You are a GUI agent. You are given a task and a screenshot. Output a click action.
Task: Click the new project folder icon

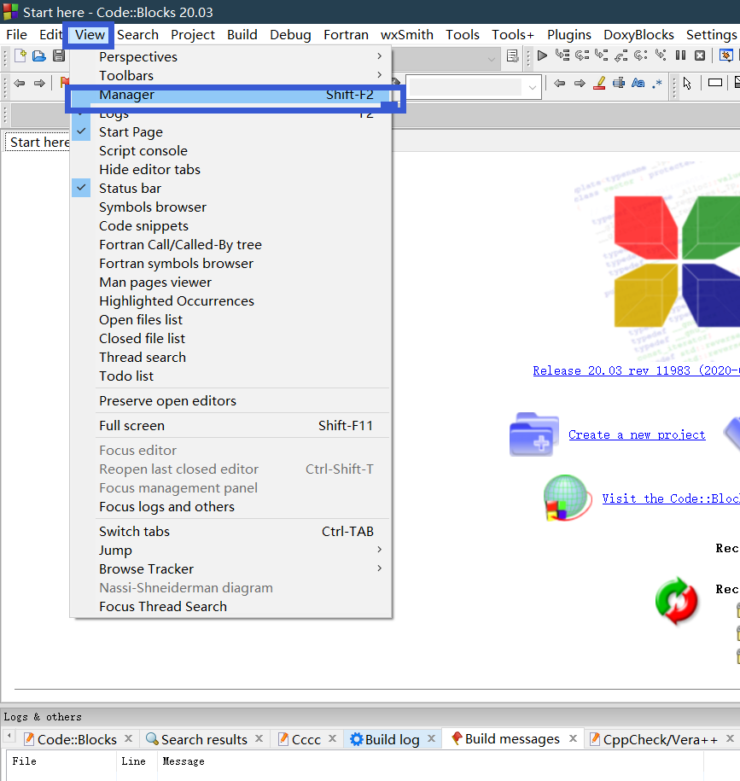[x=533, y=434]
